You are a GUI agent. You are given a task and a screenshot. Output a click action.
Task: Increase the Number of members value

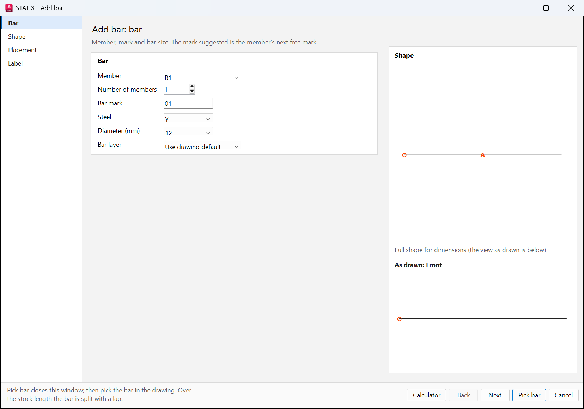click(x=192, y=87)
